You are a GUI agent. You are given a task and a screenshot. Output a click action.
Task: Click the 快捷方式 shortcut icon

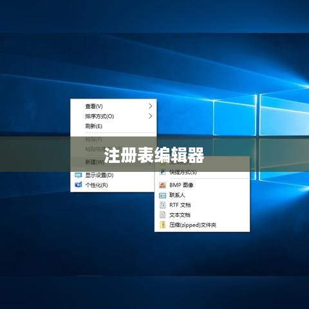click(162, 172)
